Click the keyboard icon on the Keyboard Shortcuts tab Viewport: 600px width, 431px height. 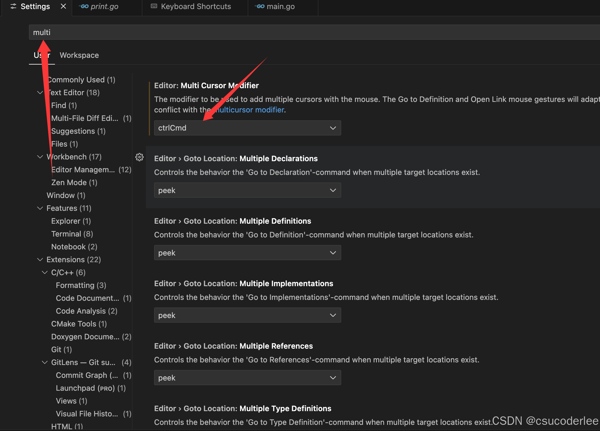pyautogui.click(x=154, y=6)
